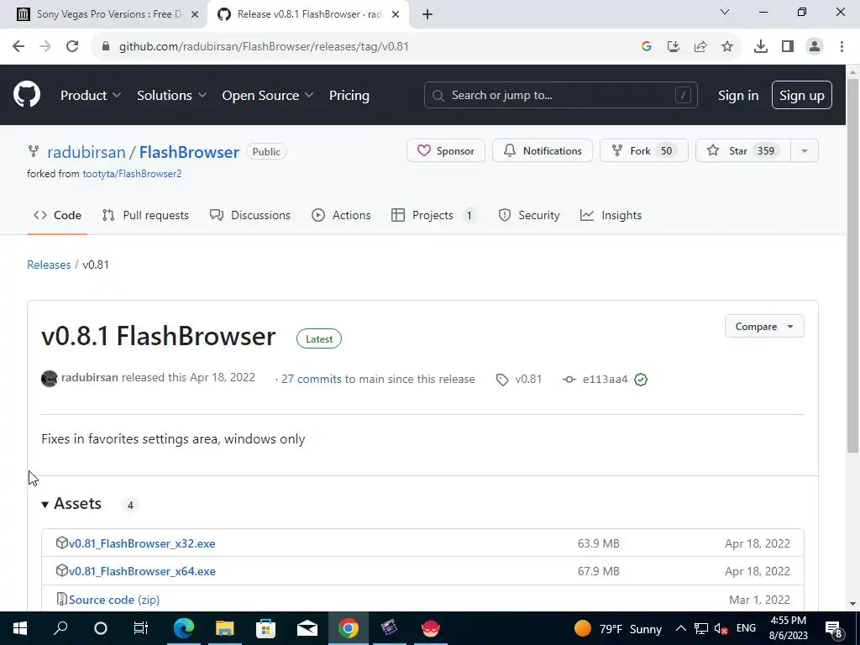
Task: Expand the Solutions menu
Action: click(171, 96)
